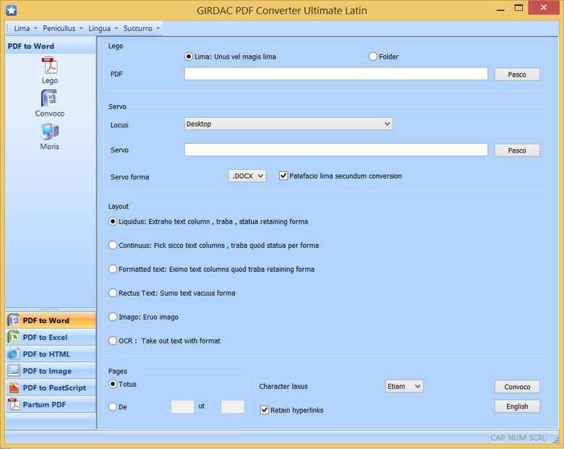This screenshot has width=564, height=449.
Task: Click Pasco button beside PDF field
Action: tap(517, 74)
